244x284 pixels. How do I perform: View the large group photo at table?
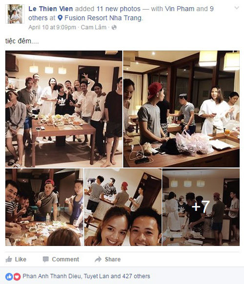click(x=64, y=109)
